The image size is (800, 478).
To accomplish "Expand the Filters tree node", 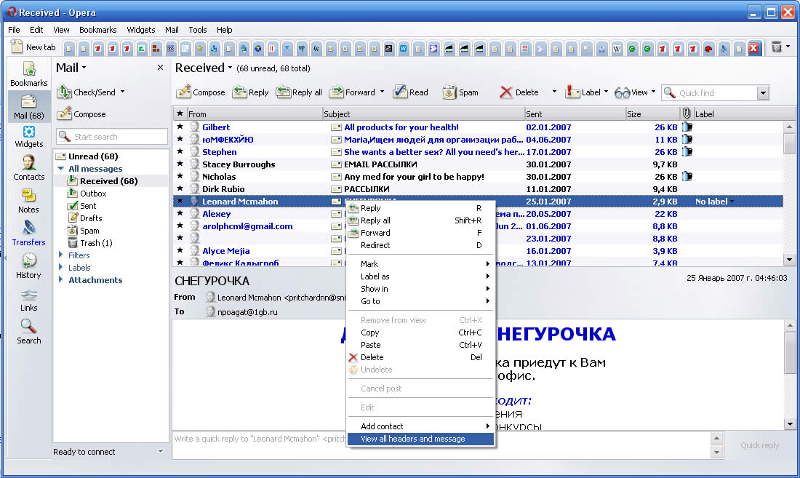I will click(61, 255).
